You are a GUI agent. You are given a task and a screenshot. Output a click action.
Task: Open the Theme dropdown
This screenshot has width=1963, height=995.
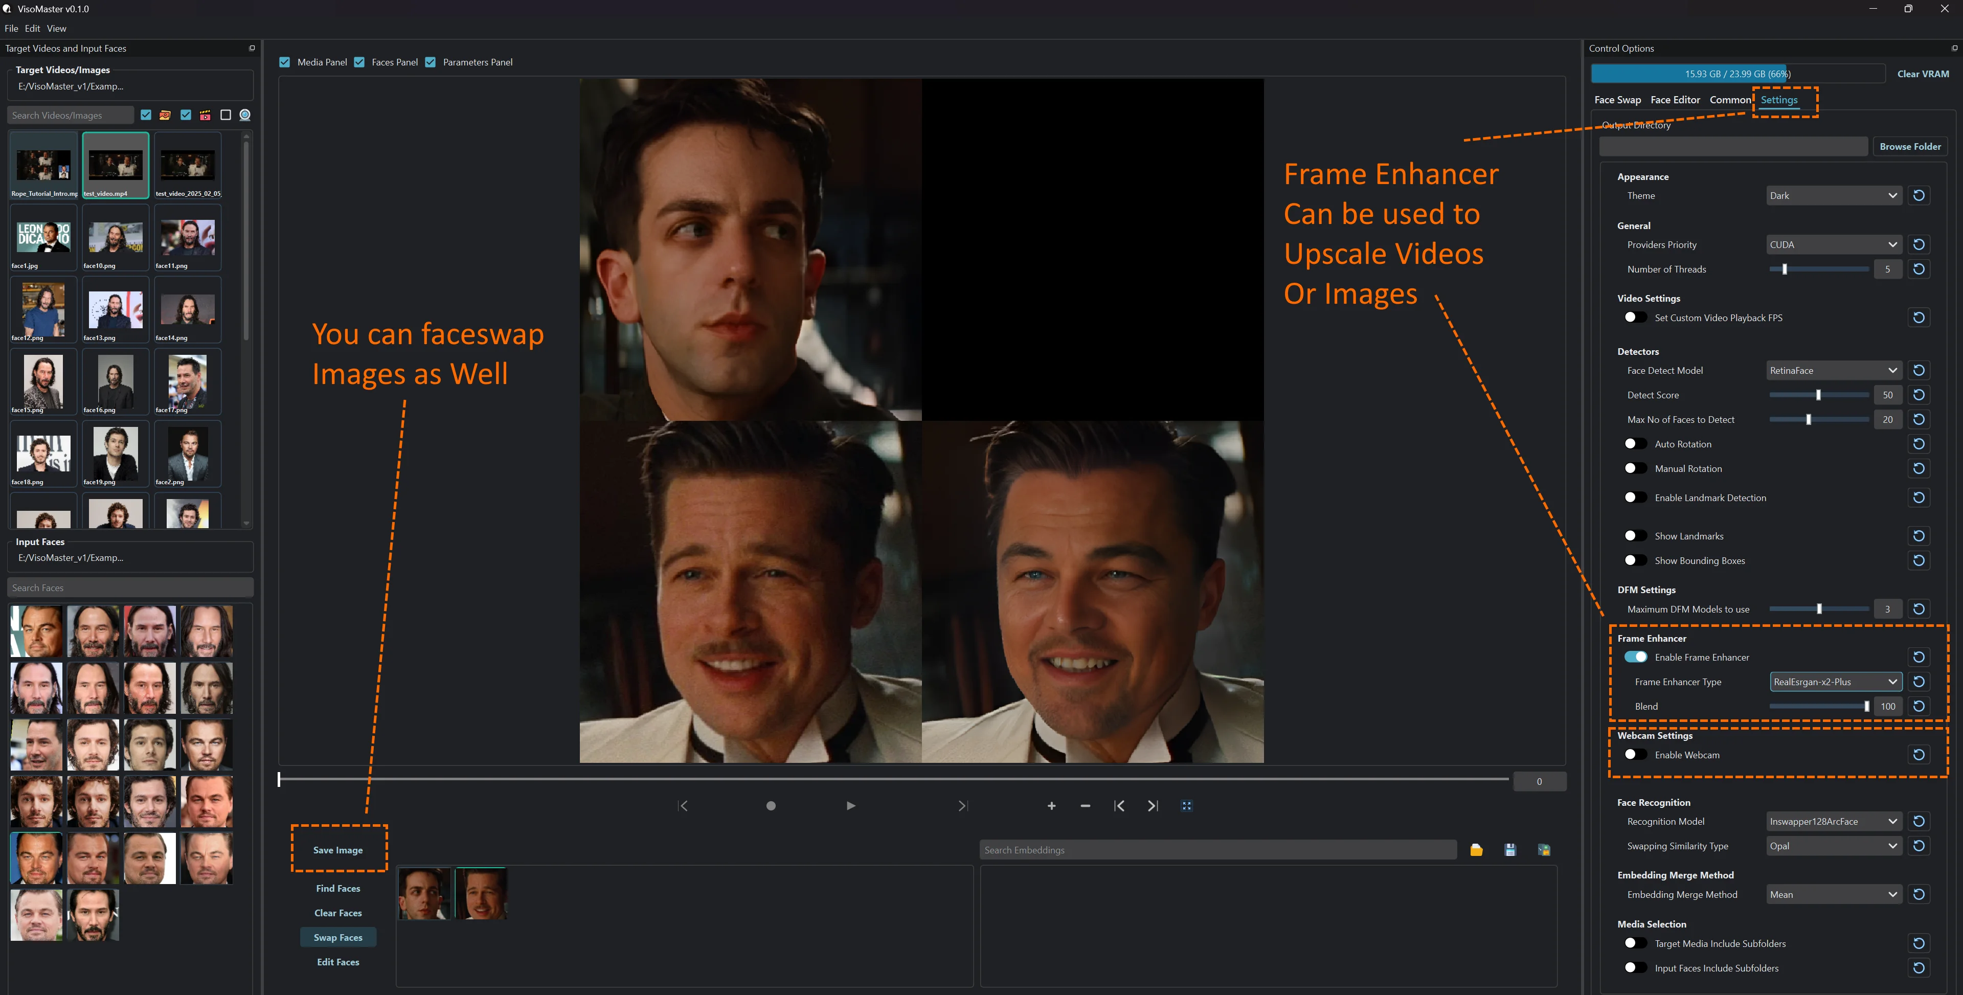tap(1834, 196)
